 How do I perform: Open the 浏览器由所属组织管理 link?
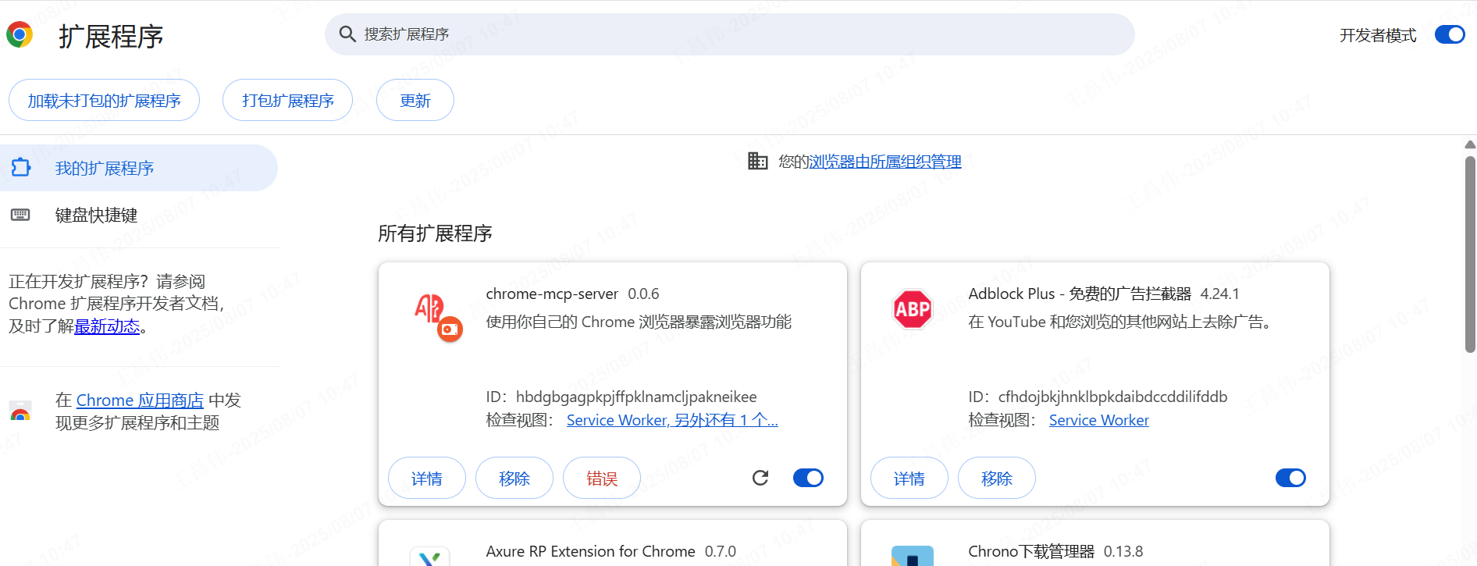(885, 162)
